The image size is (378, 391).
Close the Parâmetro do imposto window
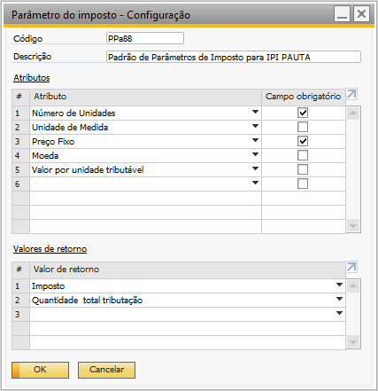(x=361, y=14)
